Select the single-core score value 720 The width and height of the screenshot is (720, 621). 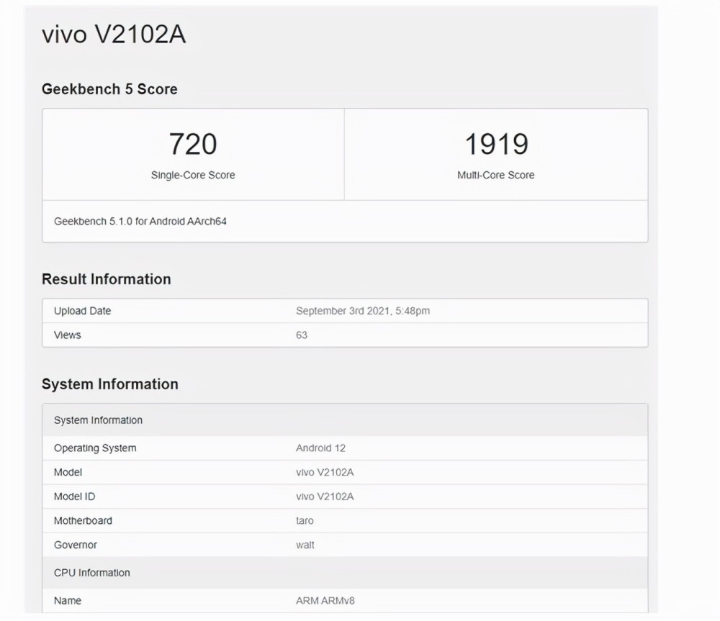coord(193,144)
